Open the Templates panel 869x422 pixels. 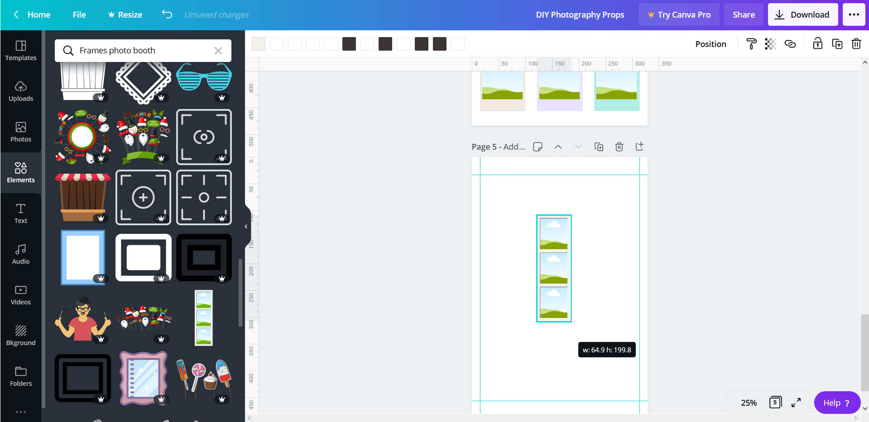[x=20, y=51]
